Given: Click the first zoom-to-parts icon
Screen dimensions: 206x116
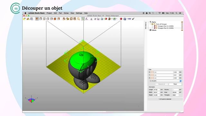Looking at the screenshot, I should click(x=64, y=19).
